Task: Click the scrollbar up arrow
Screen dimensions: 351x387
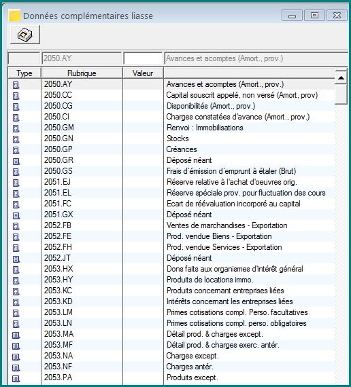Action: [341, 78]
